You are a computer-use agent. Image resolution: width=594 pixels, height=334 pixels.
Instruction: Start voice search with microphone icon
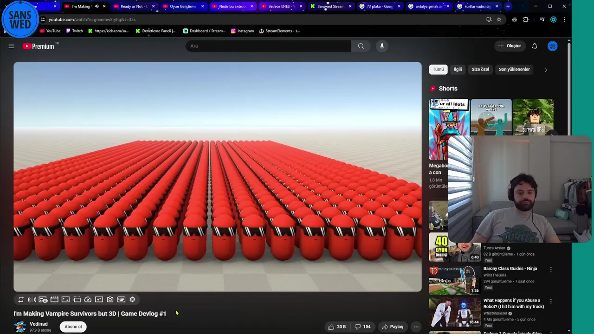pyautogui.click(x=382, y=46)
